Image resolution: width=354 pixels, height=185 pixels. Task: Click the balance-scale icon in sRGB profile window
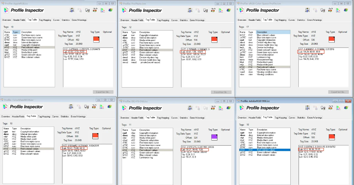click(330, 10)
